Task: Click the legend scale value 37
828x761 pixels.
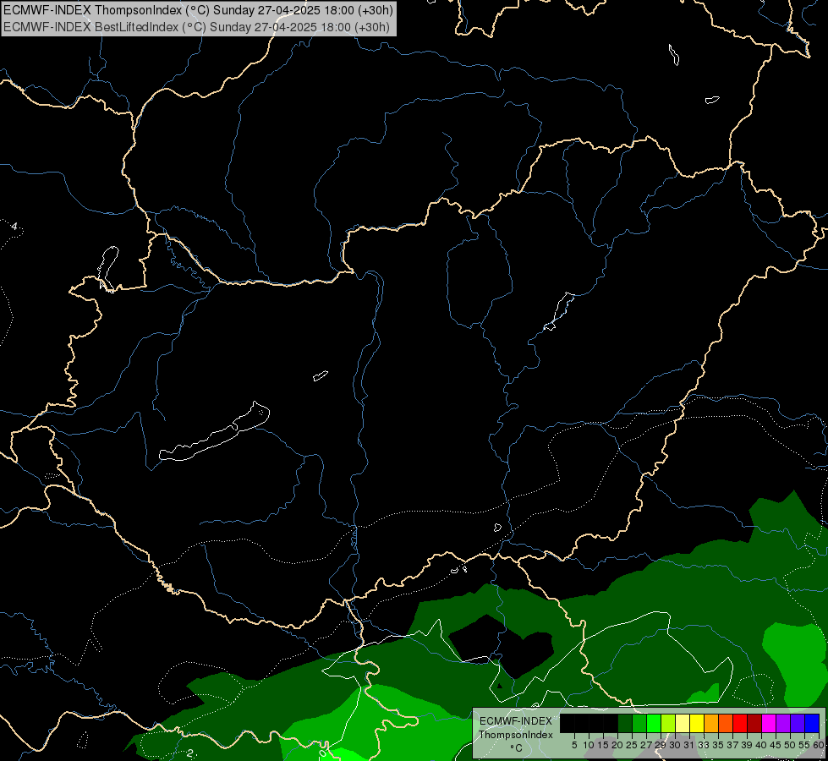Action: pos(732,745)
